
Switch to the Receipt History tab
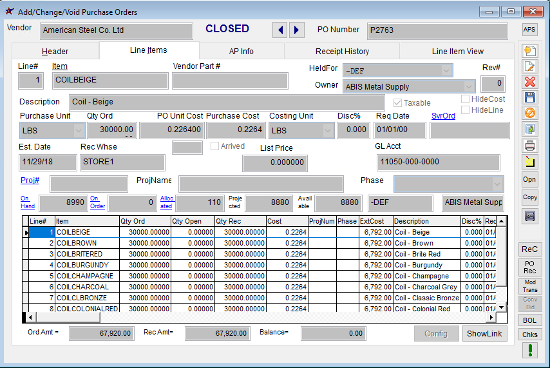point(342,52)
